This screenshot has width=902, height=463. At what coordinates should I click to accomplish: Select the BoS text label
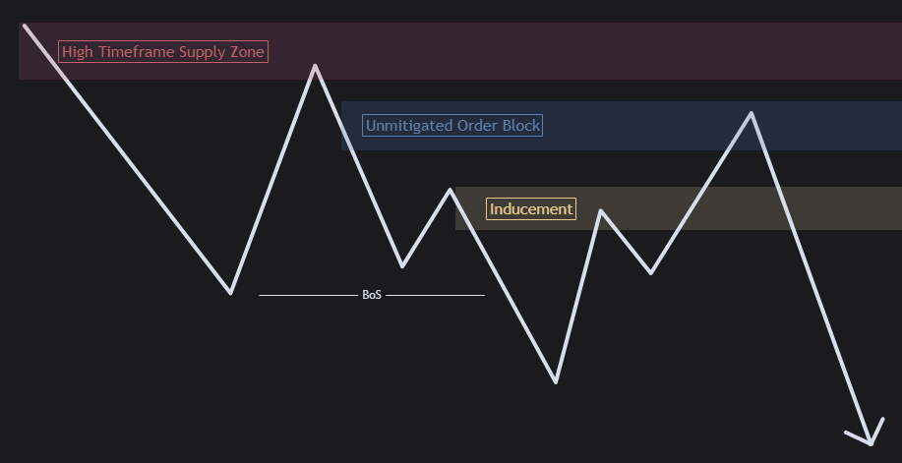pos(372,295)
